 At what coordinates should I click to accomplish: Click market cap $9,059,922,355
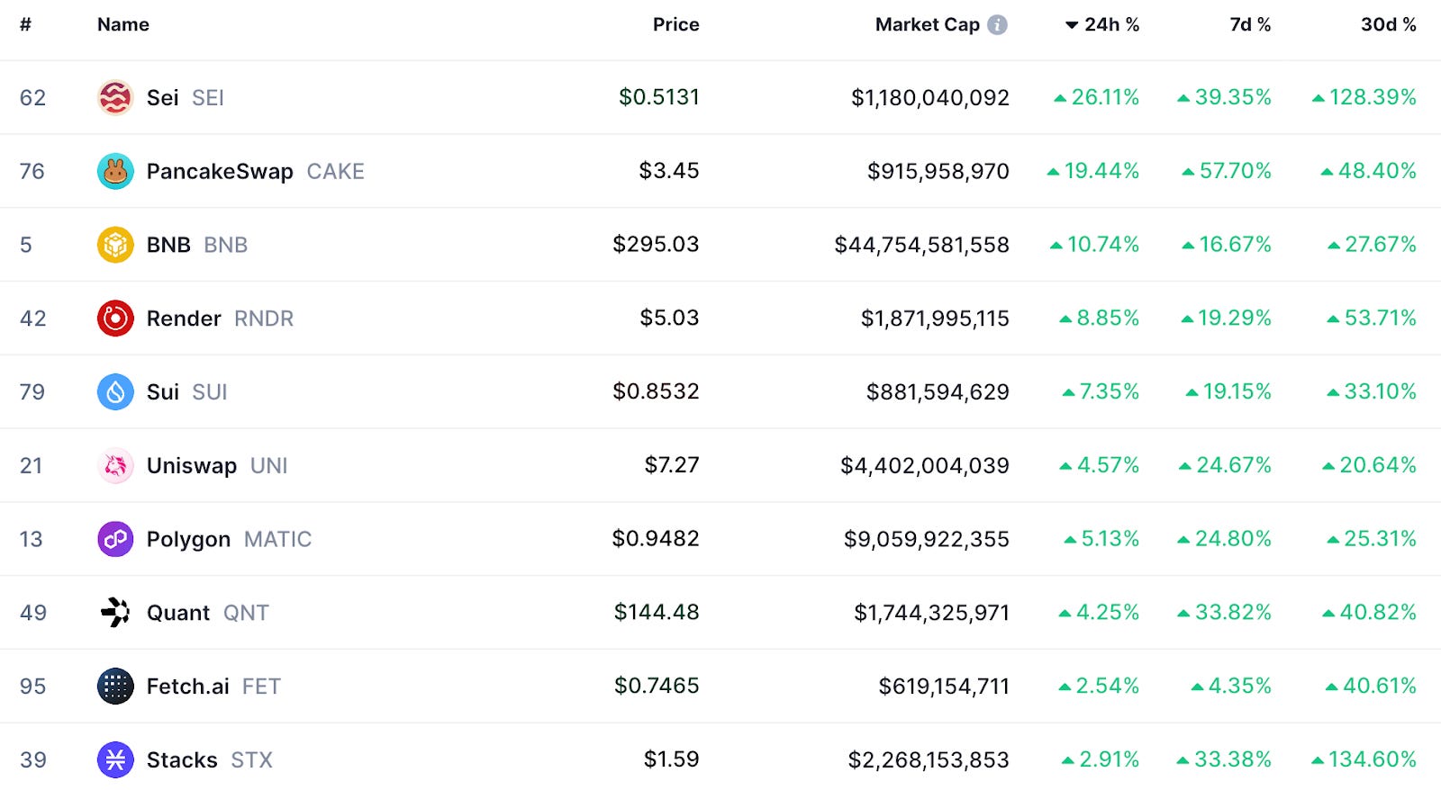pos(927,539)
